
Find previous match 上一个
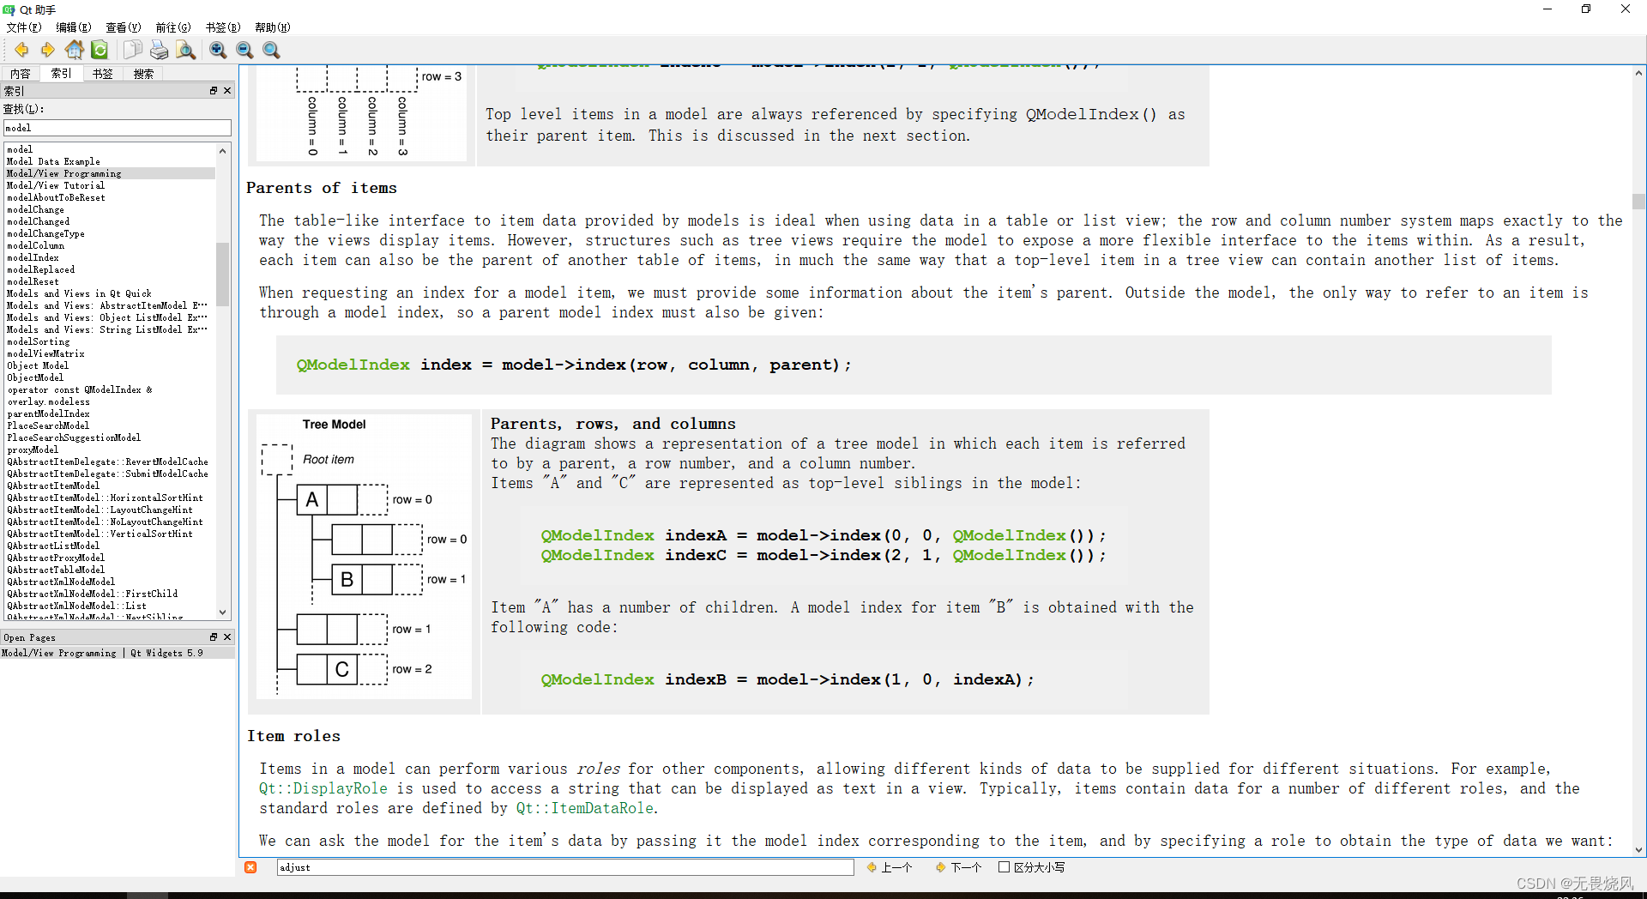[x=890, y=867]
